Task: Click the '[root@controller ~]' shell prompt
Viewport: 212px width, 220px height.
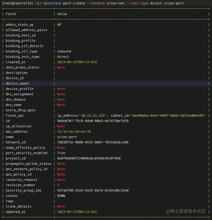Action: (x=21, y=3)
